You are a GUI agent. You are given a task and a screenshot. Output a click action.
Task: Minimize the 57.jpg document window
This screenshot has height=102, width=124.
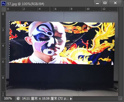(97, 3)
